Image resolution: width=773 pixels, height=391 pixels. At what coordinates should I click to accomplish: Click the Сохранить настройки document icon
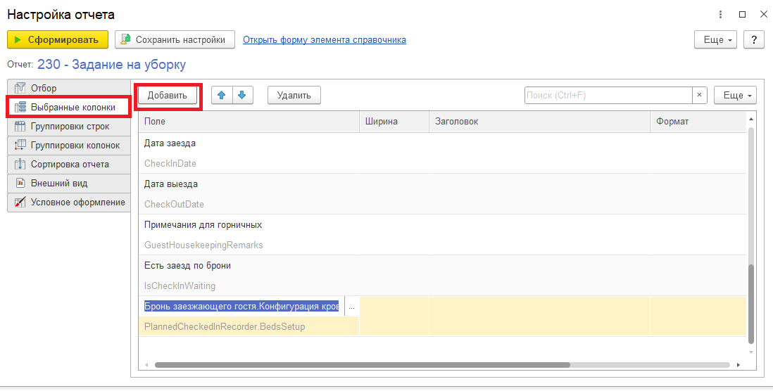(126, 40)
